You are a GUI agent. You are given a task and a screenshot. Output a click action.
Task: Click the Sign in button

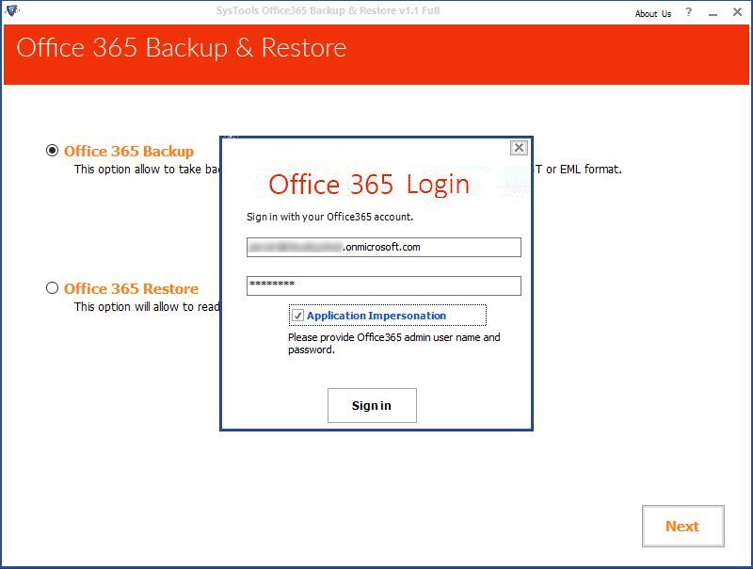click(x=372, y=405)
